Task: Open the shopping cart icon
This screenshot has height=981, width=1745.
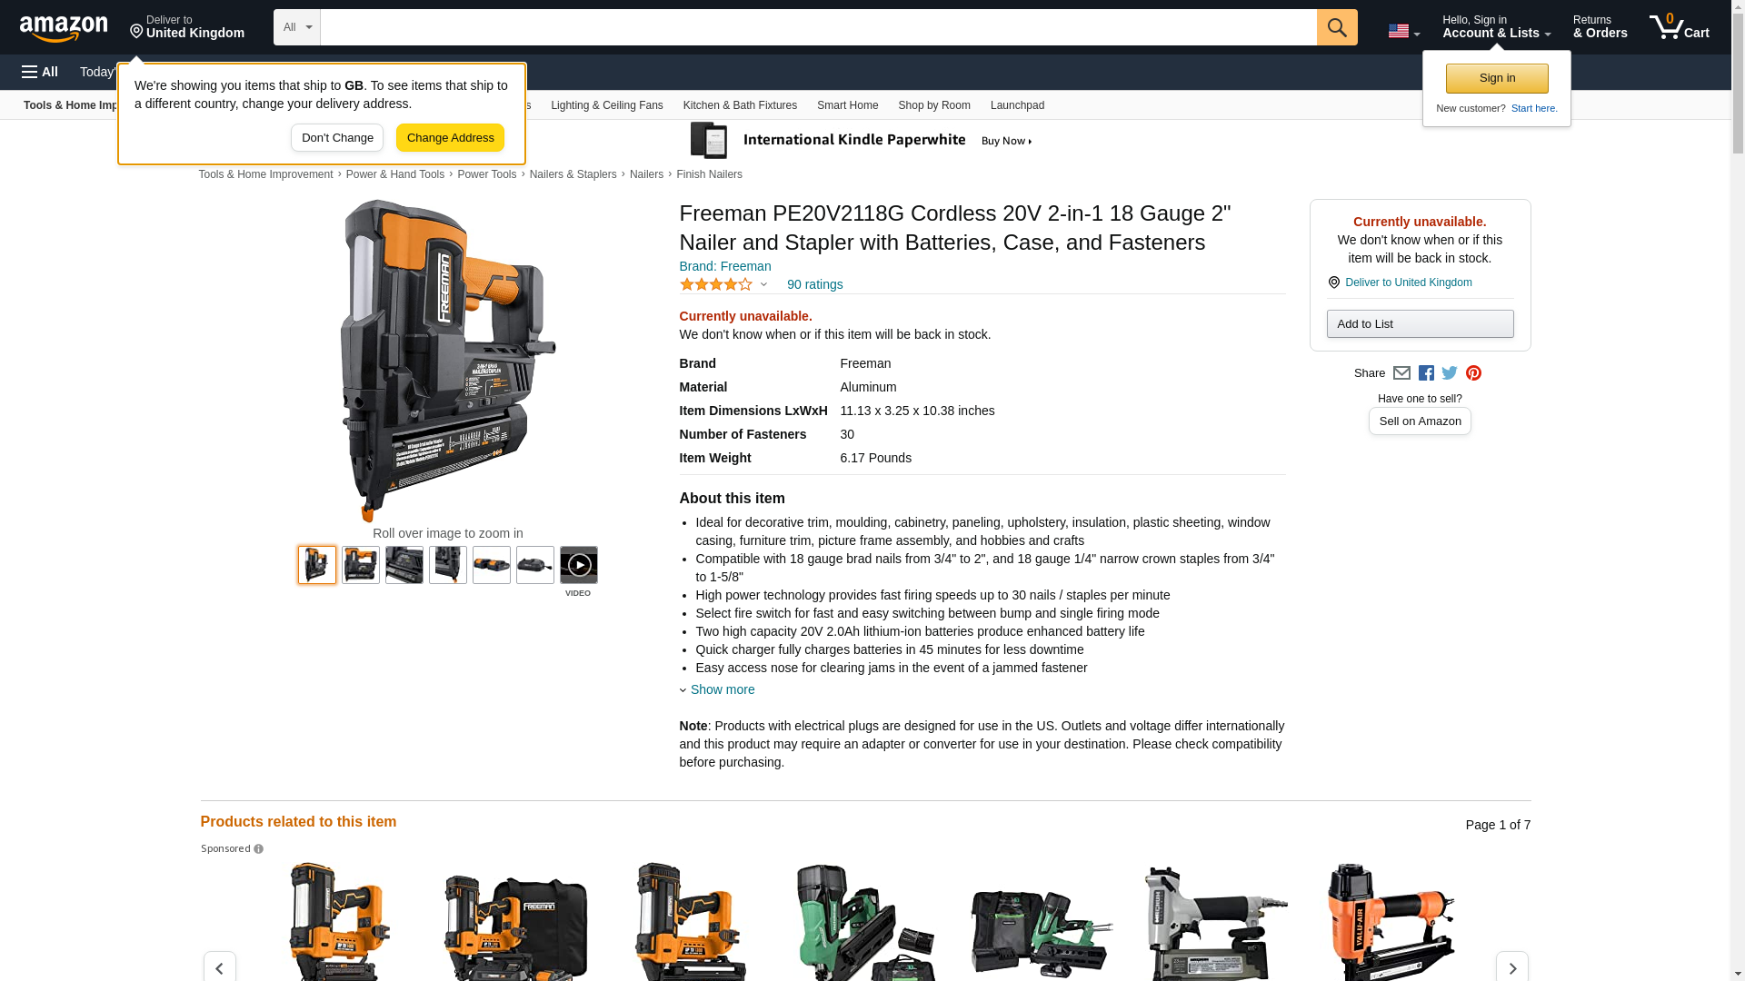Action: pyautogui.click(x=1679, y=27)
